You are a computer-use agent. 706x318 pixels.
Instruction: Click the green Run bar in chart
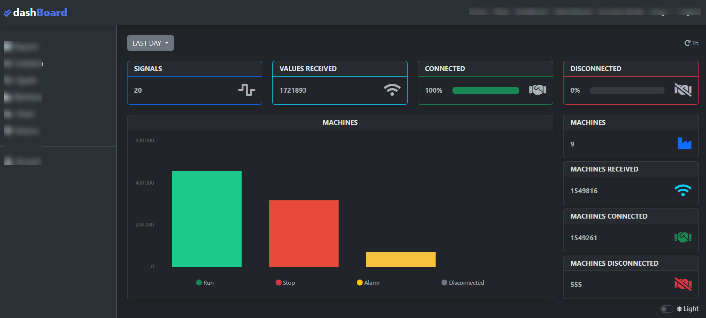coord(207,219)
